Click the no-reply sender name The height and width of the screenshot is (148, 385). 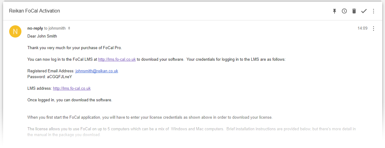click(x=35, y=28)
